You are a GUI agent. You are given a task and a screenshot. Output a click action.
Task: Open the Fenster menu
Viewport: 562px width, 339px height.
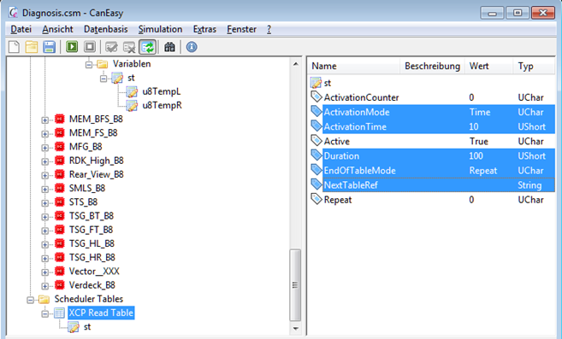coord(241,29)
